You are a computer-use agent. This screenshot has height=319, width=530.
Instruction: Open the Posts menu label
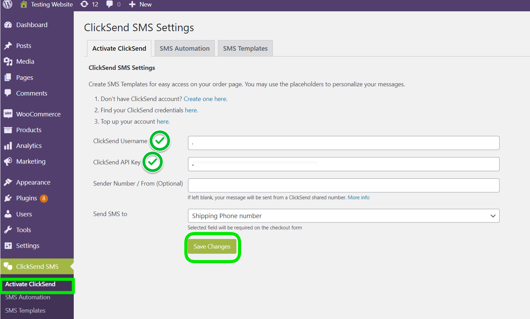24,46
